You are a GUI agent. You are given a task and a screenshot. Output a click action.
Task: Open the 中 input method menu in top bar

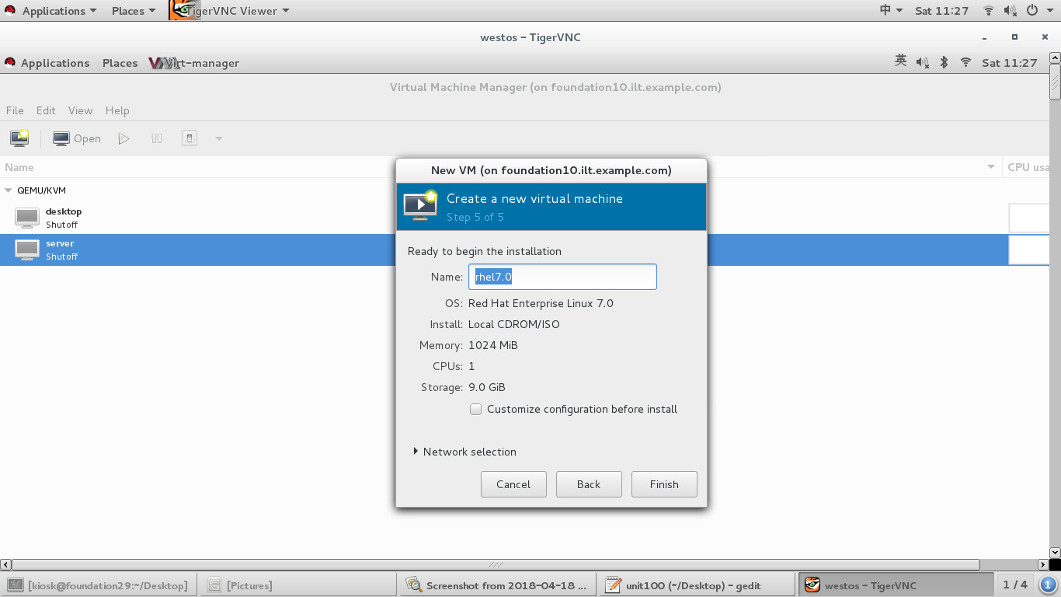pyautogui.click(x=891, y=10)
